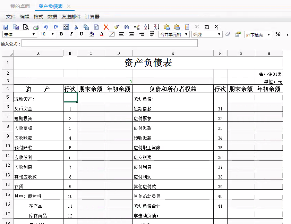
Task: Open the 计算器 menu
Action: coord(92,17)
